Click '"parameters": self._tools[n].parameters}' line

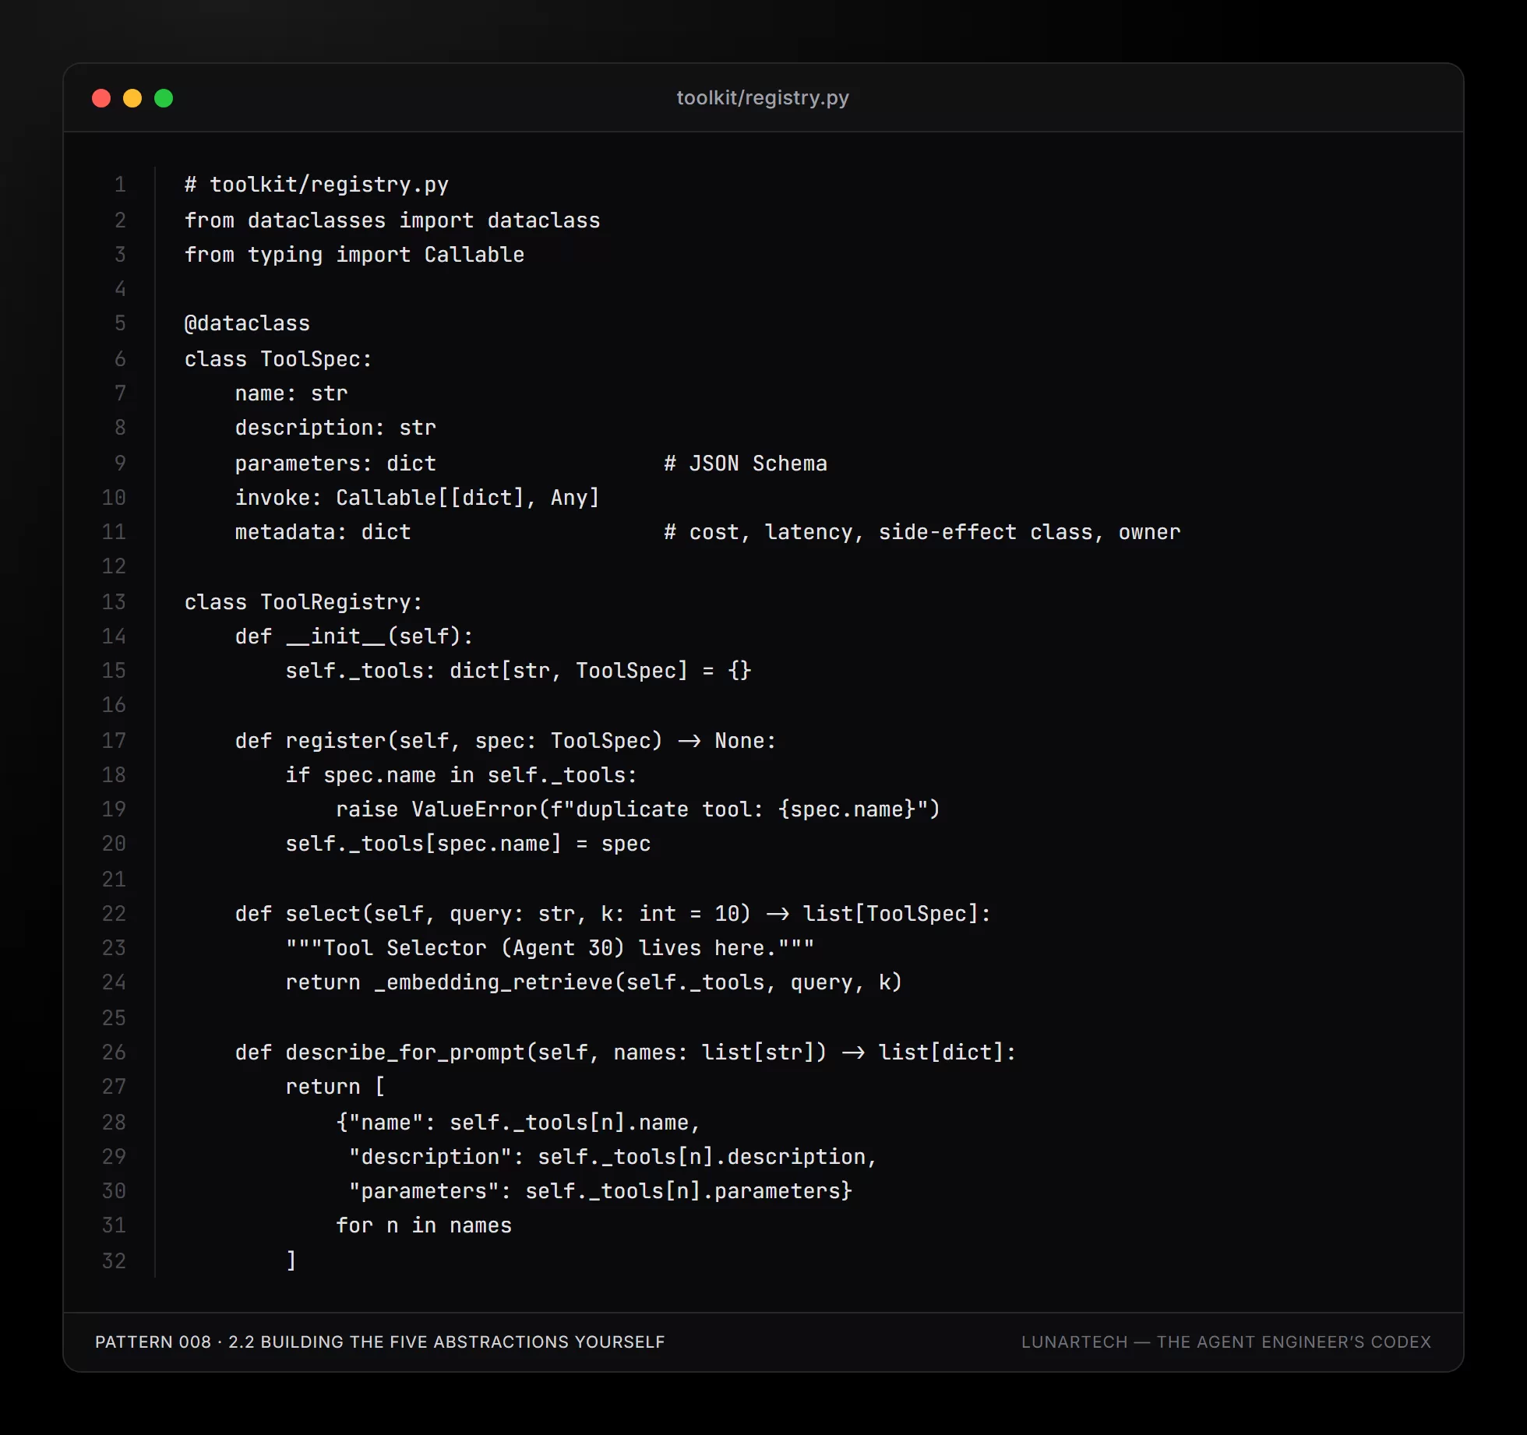tap(601, 1191)
